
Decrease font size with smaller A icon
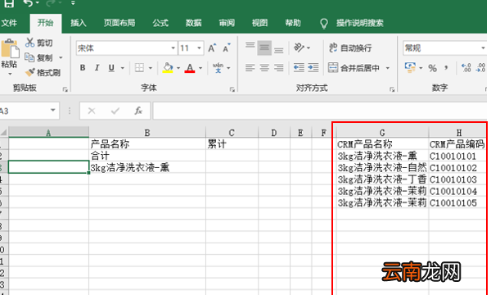point(226,48)
